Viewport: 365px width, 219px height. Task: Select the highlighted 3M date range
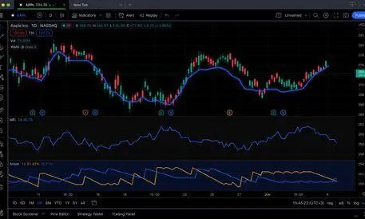[39, 203]
